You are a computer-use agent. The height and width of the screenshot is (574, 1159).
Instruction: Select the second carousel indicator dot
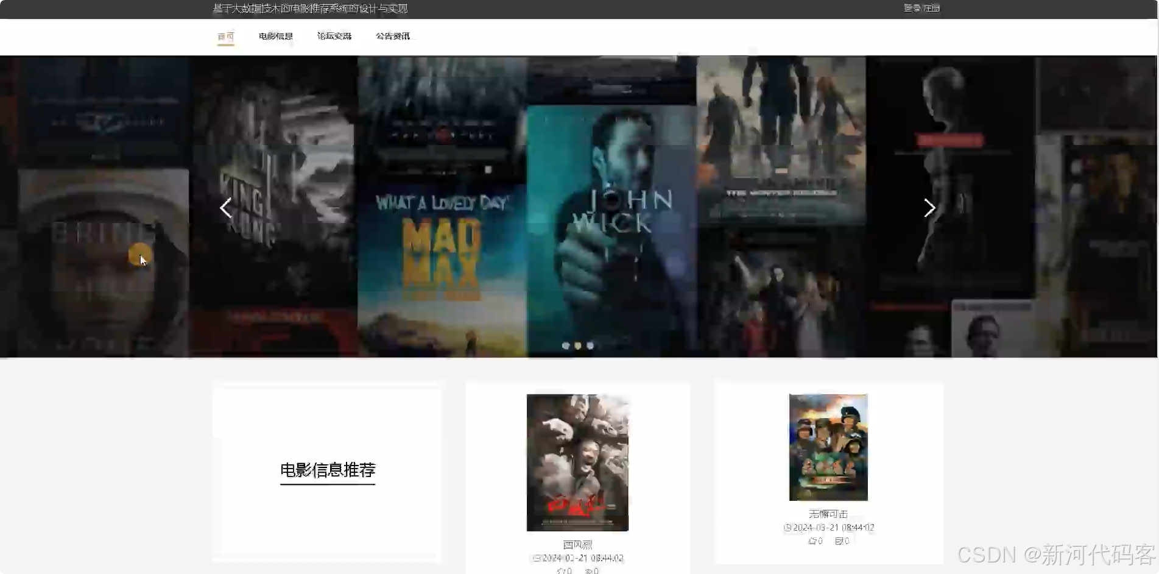click(x=578, y=345)
